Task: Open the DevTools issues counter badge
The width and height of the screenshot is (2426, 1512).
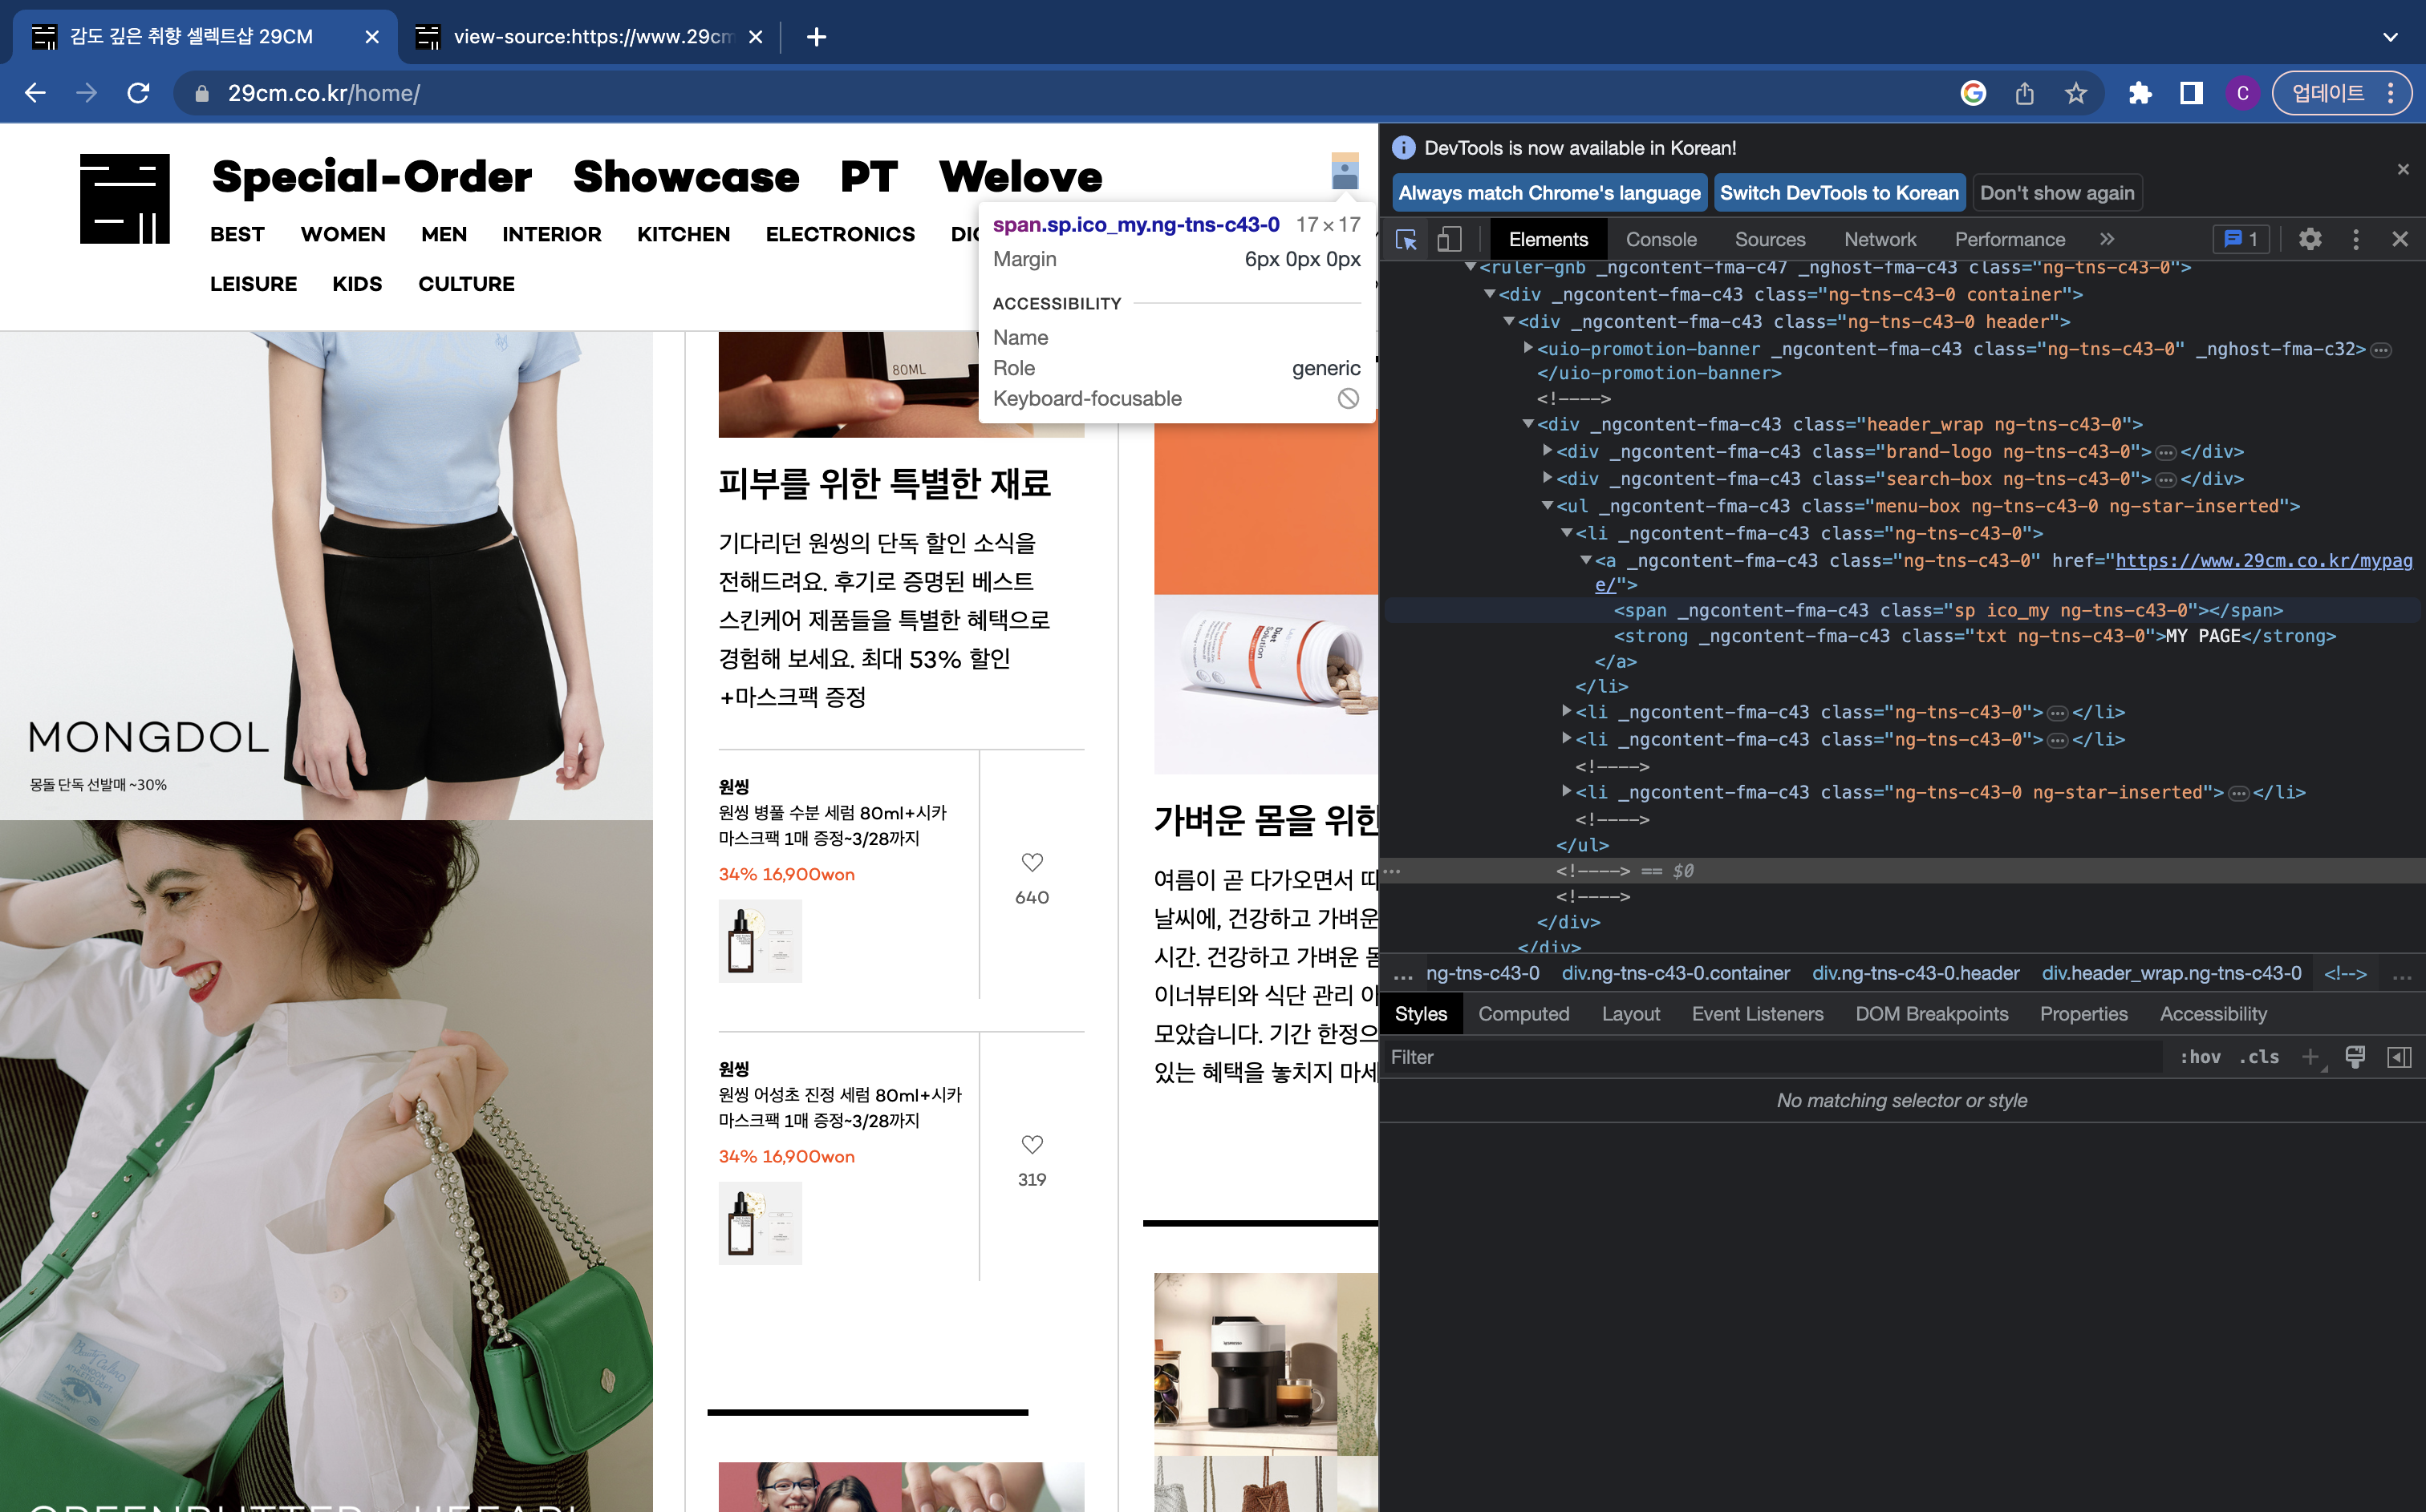Action: pyautogui.click(x=2241, y=240)
